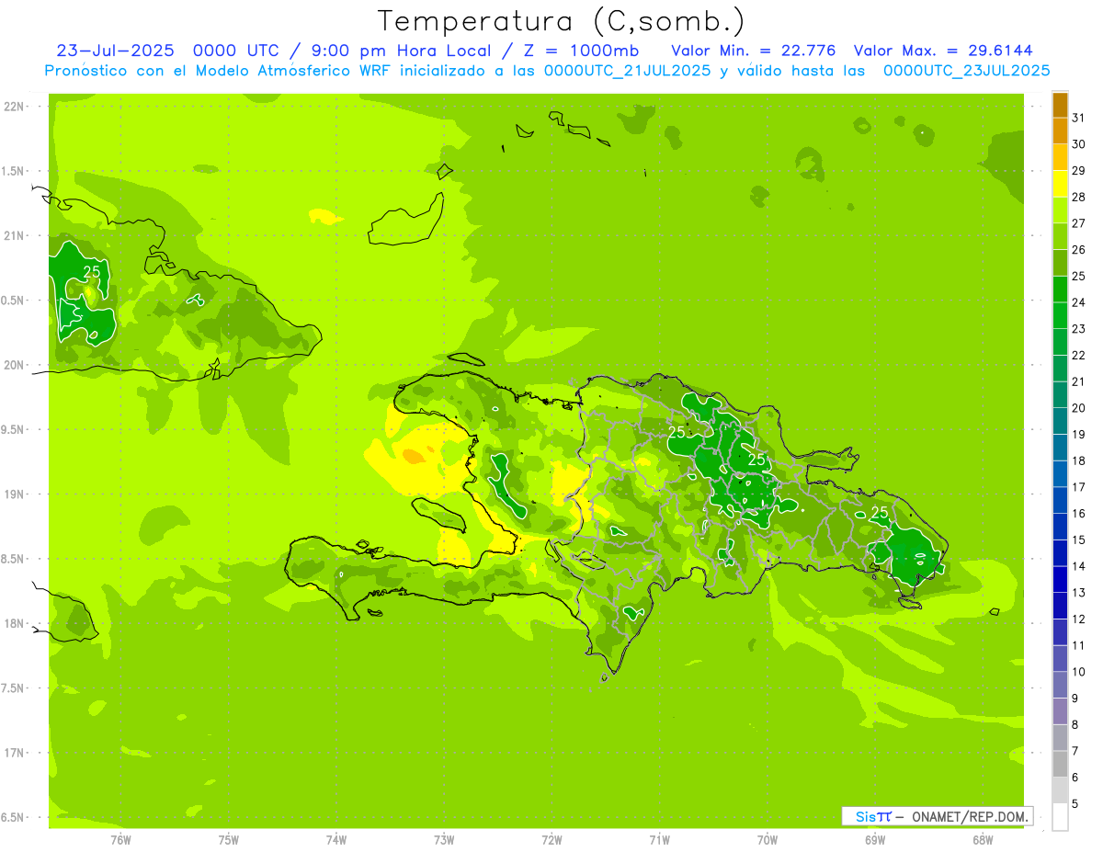The image size is (1103, 852).
Task: Click the colorbar value label "31"
Action: coord(1079,118)
